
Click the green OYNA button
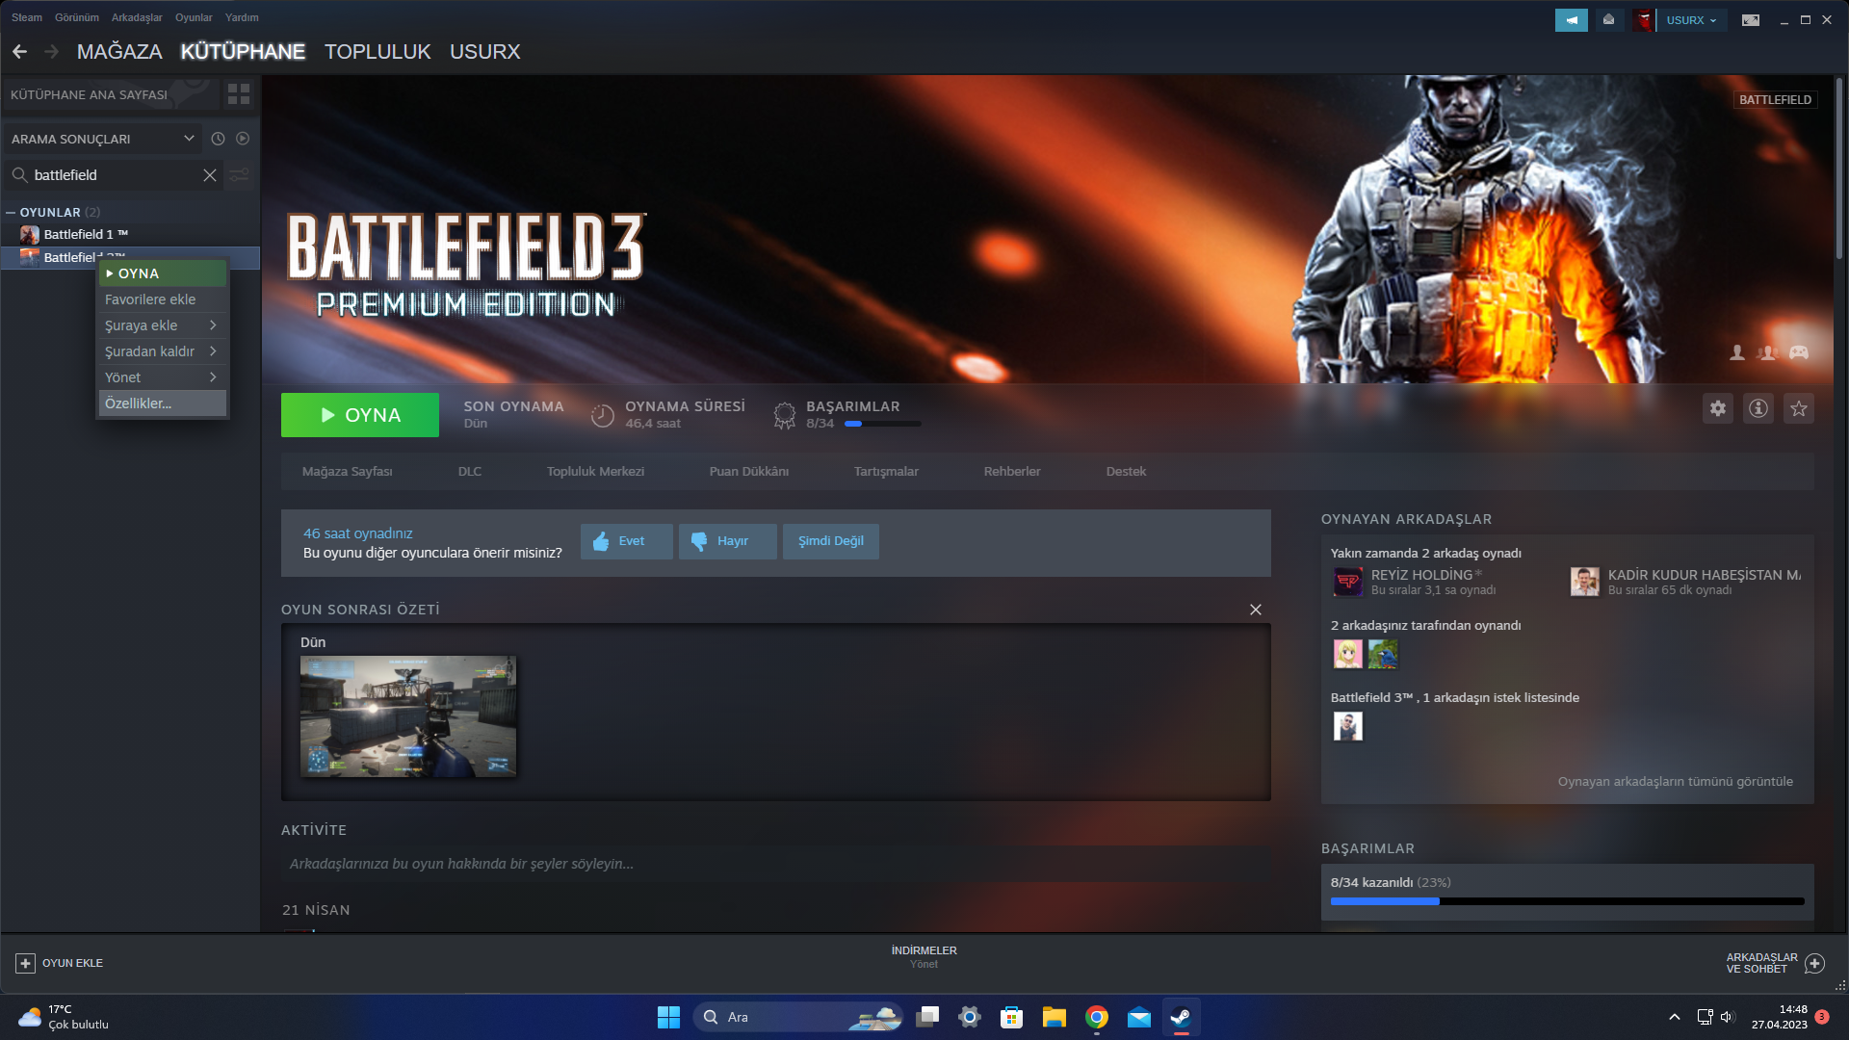tap(360, 415)
